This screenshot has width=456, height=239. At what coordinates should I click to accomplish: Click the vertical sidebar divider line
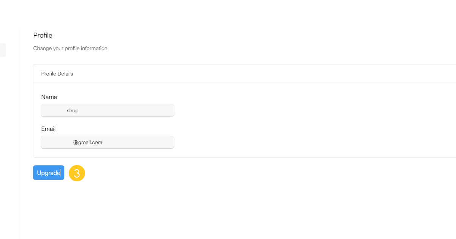(19, 133)
